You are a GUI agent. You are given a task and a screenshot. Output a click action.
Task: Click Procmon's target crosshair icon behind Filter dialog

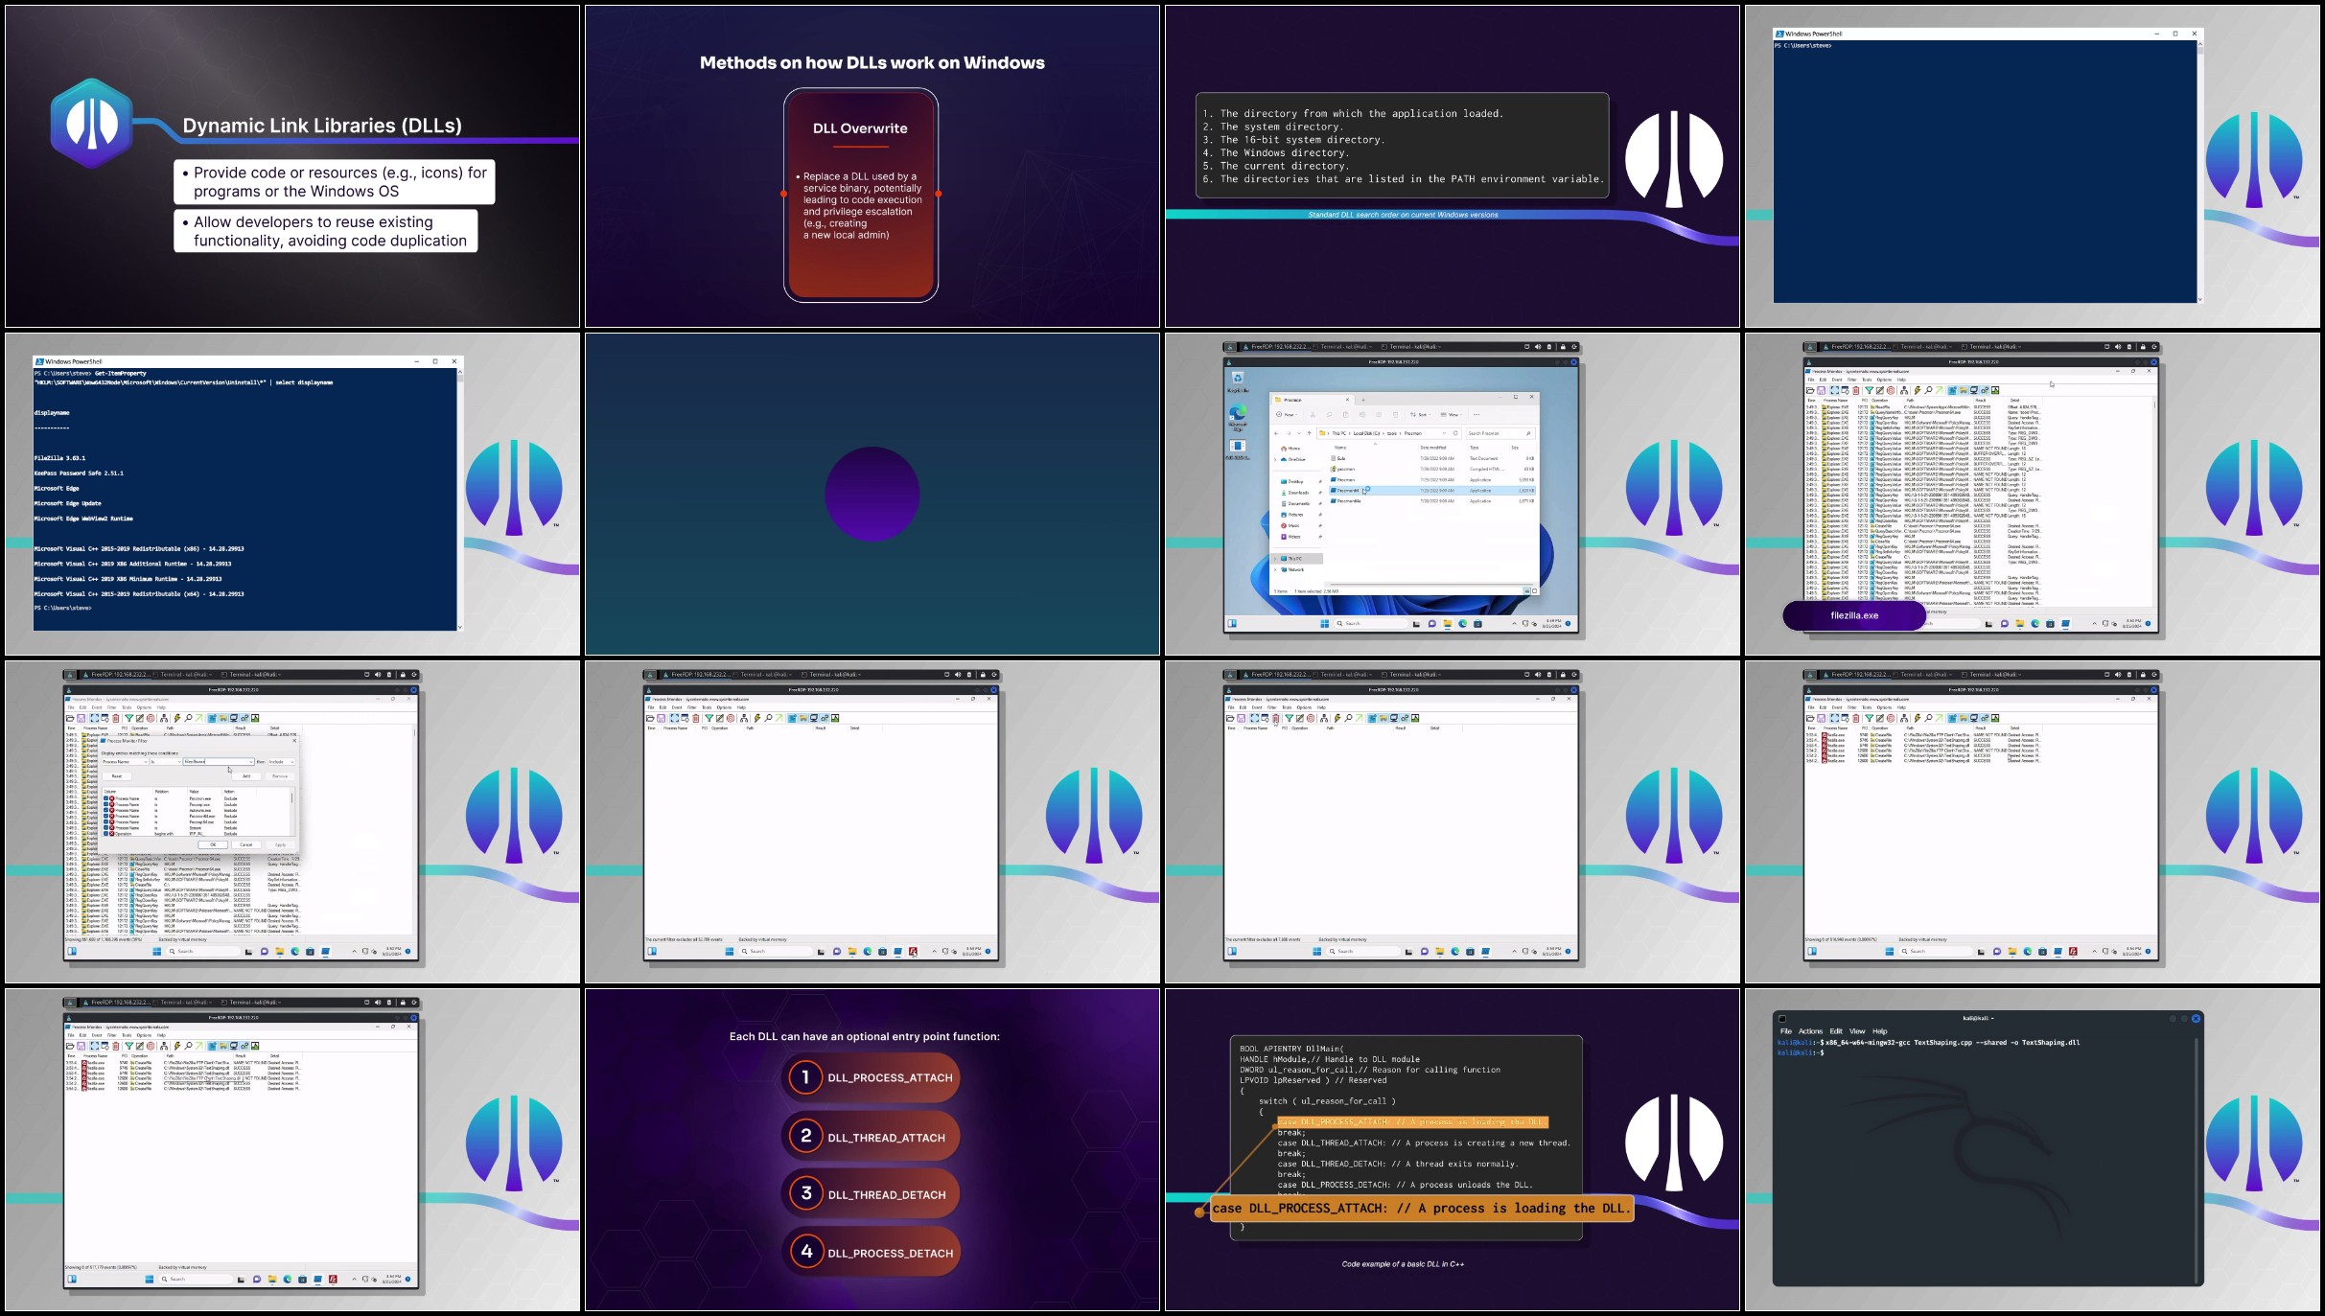pos(151,718)
